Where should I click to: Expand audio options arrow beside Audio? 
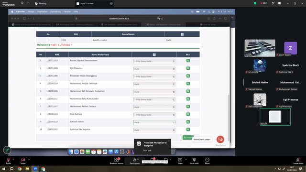13,160
